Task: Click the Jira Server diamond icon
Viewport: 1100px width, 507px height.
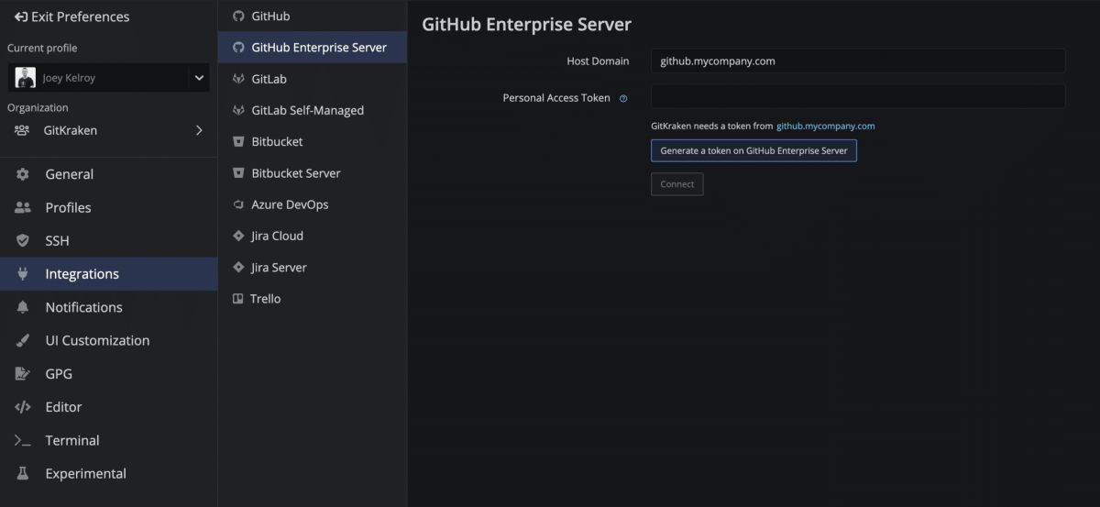Action: [238, 267]
